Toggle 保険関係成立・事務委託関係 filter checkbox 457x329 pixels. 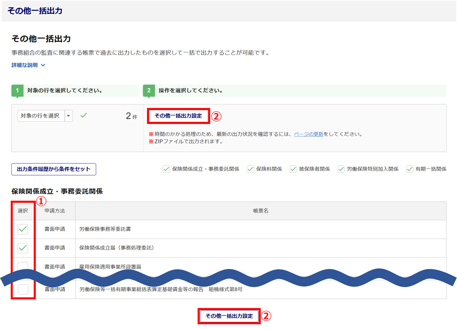click(166, 169)
